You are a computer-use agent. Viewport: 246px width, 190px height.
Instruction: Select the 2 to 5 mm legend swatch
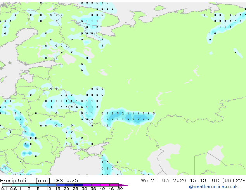[x=33, y=185]
